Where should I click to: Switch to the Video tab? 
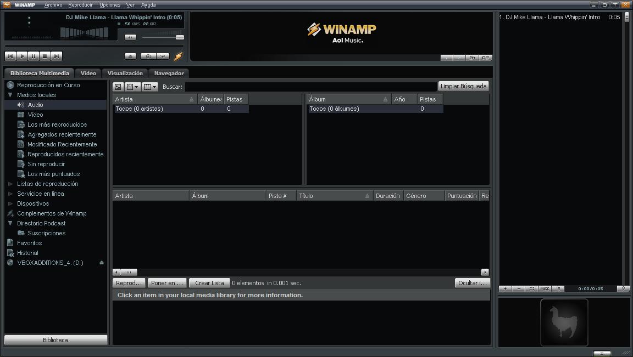88,73
